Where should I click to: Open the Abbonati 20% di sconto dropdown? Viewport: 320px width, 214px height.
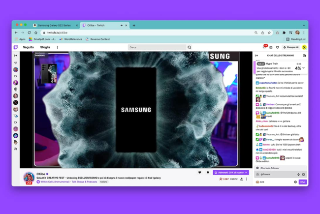pyautogui.click(x=231, y=173)
